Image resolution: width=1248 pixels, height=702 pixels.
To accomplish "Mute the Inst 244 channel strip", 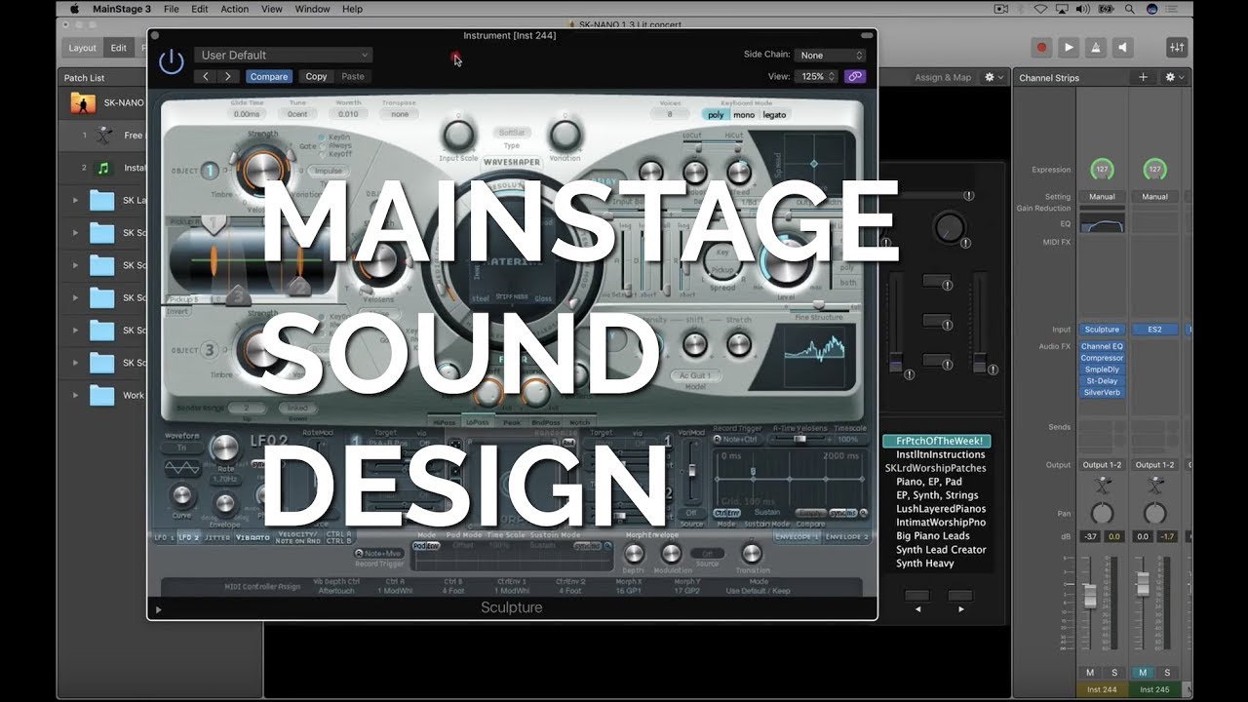I will click(x=1090, y=673).
